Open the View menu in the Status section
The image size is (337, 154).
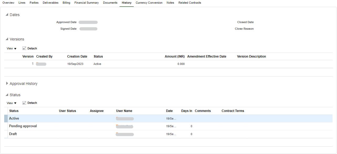tap(11, 103)
